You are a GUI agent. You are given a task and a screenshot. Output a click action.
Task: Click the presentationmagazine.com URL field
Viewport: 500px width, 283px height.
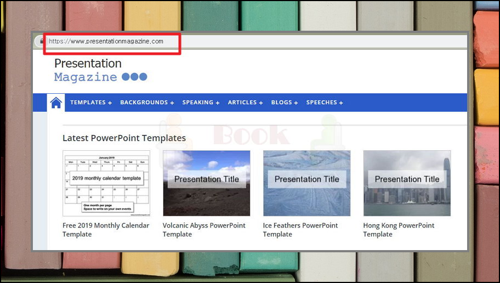251,41
